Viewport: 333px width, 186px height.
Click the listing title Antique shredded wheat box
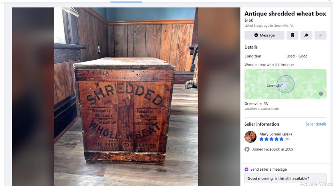tap(285, 14)
